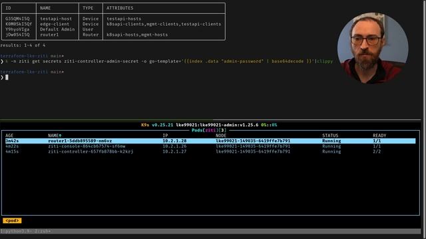Image resolution: width=426 pixels, height=239 pixels.
Task: Click the 3m42s age cell
Action: 12,141
